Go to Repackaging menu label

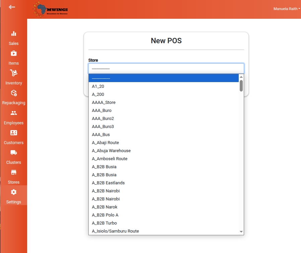tap(14, 103)
